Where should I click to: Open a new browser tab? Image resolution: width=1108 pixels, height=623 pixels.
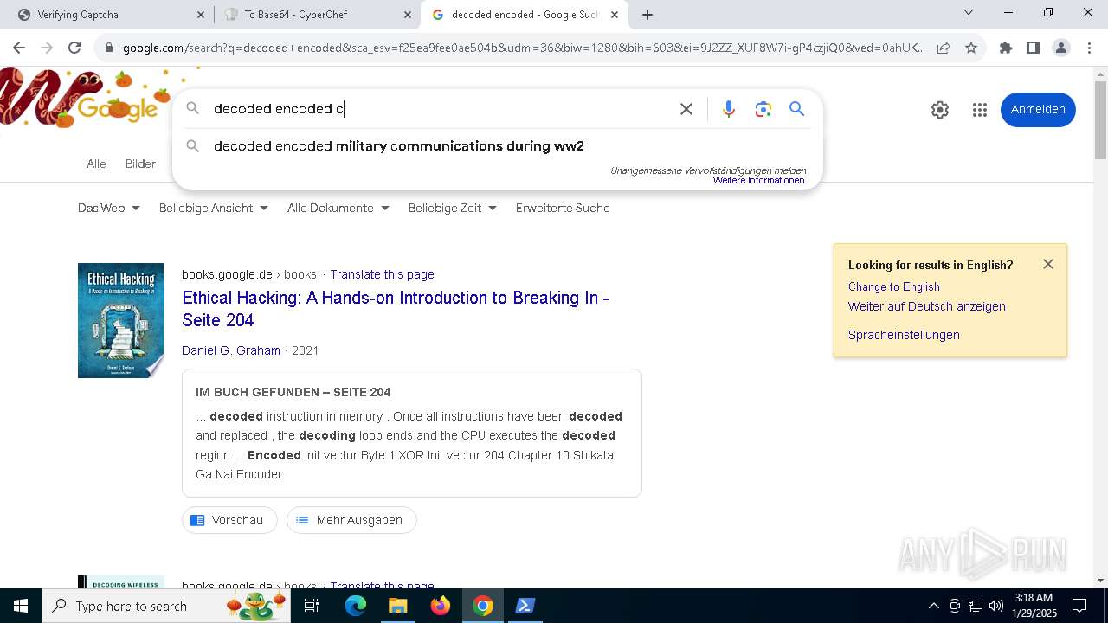point(647,15)
